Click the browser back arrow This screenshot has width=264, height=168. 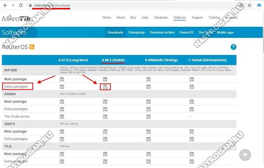point(5,5)
